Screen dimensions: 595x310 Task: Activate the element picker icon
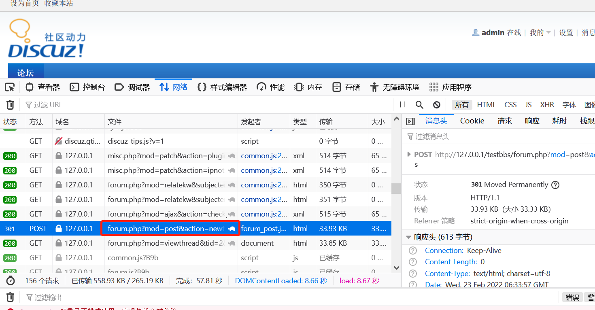[10, 87]
